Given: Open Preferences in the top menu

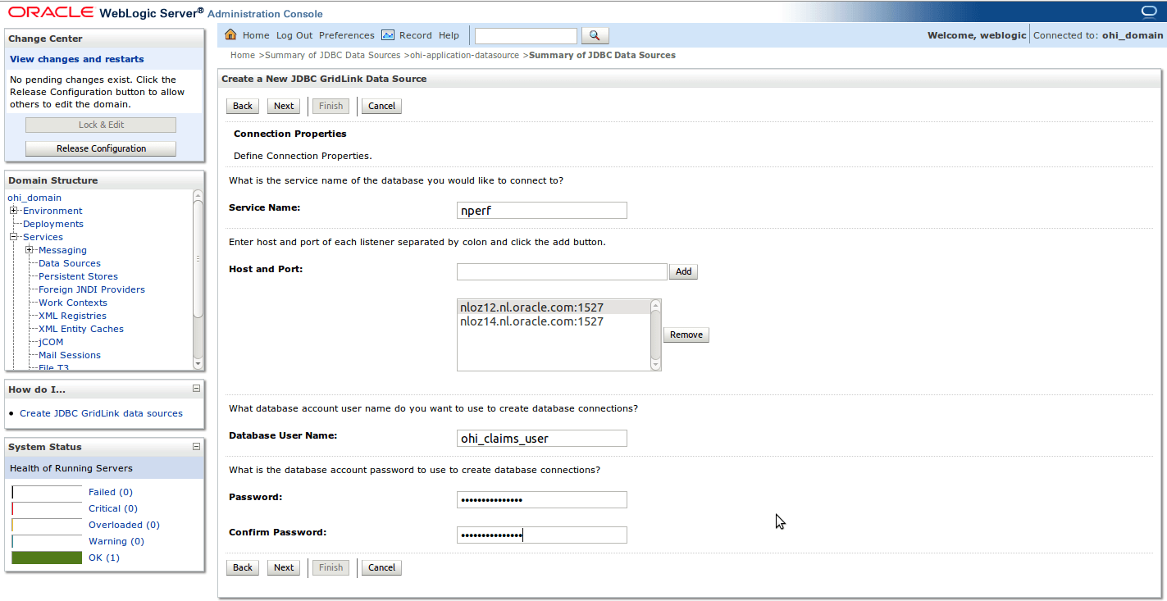Looking at the screenshot, I should point(346,35).
